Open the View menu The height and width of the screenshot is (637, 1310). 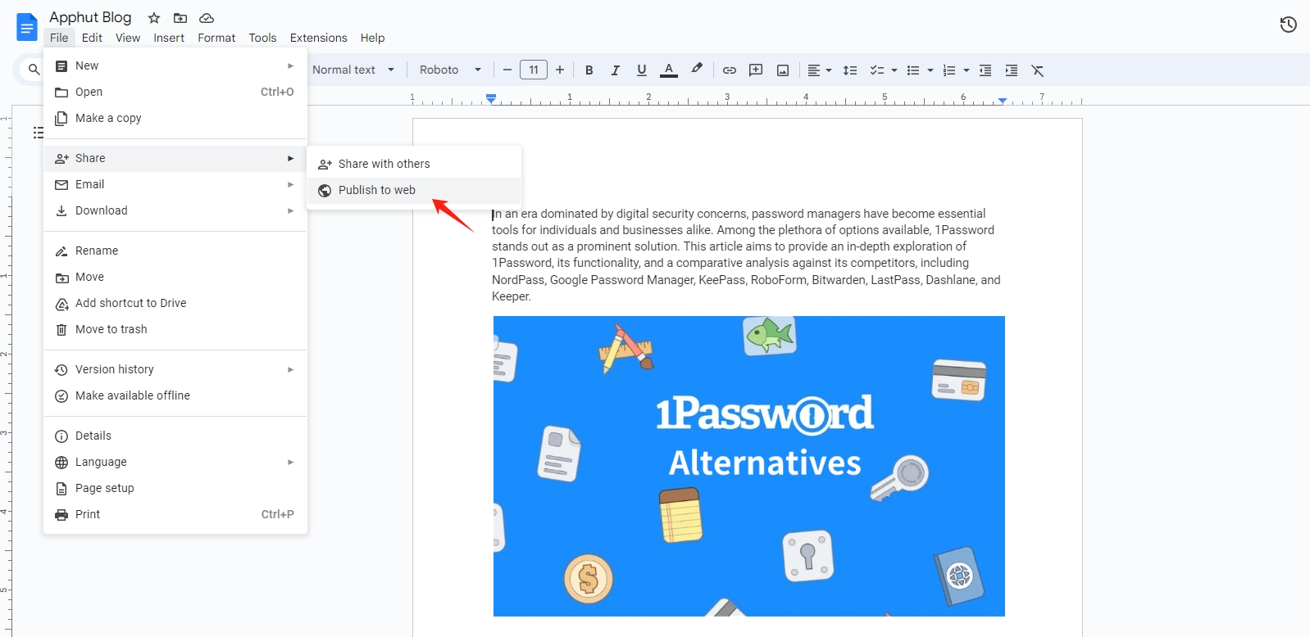coord(128,38)
